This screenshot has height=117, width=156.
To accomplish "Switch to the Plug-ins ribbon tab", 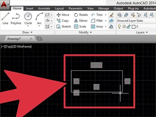I will tap(133, 8).
